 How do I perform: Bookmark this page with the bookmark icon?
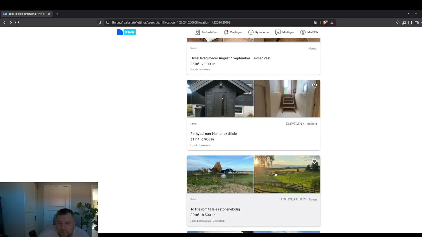click(99, 22)
